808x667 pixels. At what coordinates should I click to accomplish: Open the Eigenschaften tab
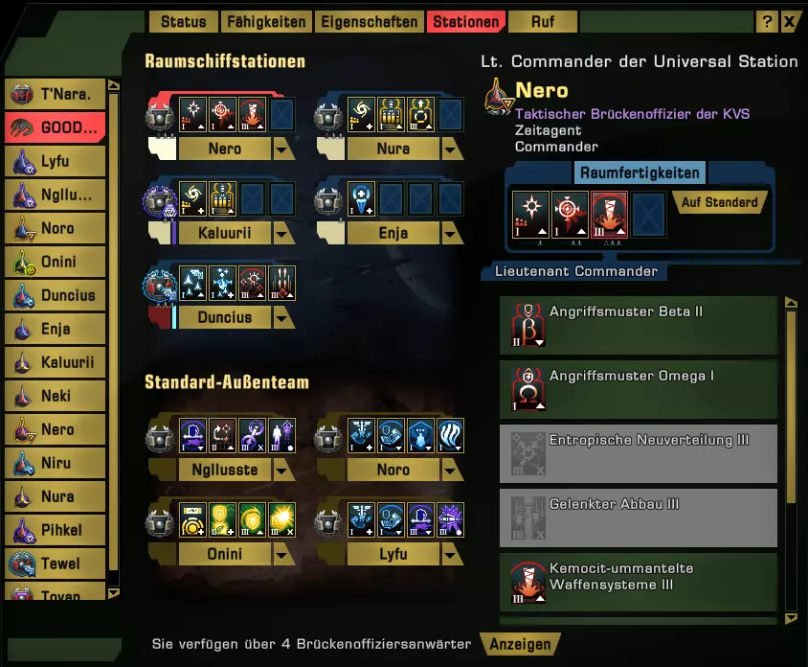tap(369, 22)
